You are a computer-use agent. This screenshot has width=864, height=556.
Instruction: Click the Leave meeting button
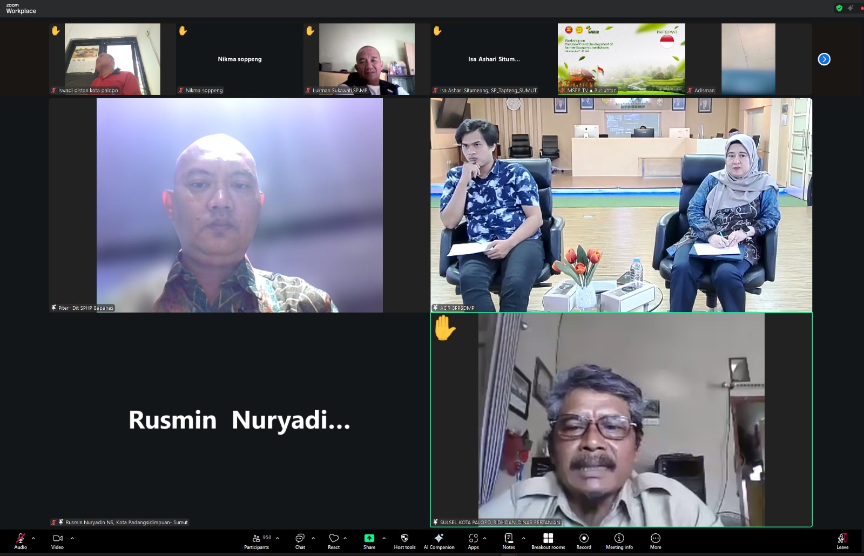[x=842, y=541]
